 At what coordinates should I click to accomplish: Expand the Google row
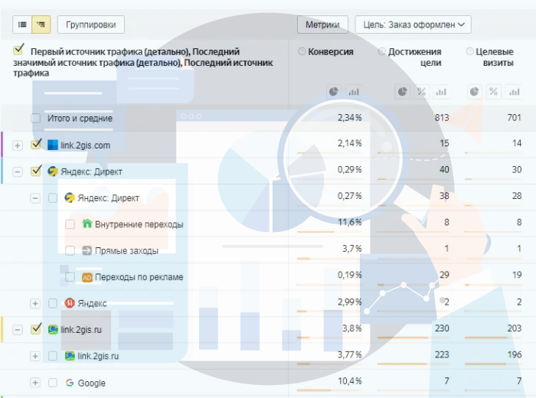[x=35, y=383]
